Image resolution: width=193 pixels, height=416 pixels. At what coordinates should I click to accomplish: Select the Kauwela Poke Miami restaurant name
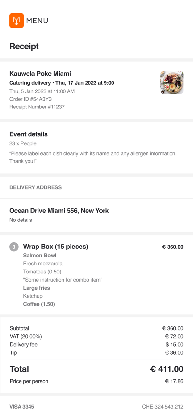pyautogui.click(x=40, y=74)
